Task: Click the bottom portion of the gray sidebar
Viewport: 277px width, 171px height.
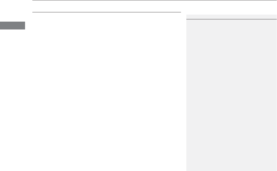Action: pyautogui.click(x=231, y=159)
